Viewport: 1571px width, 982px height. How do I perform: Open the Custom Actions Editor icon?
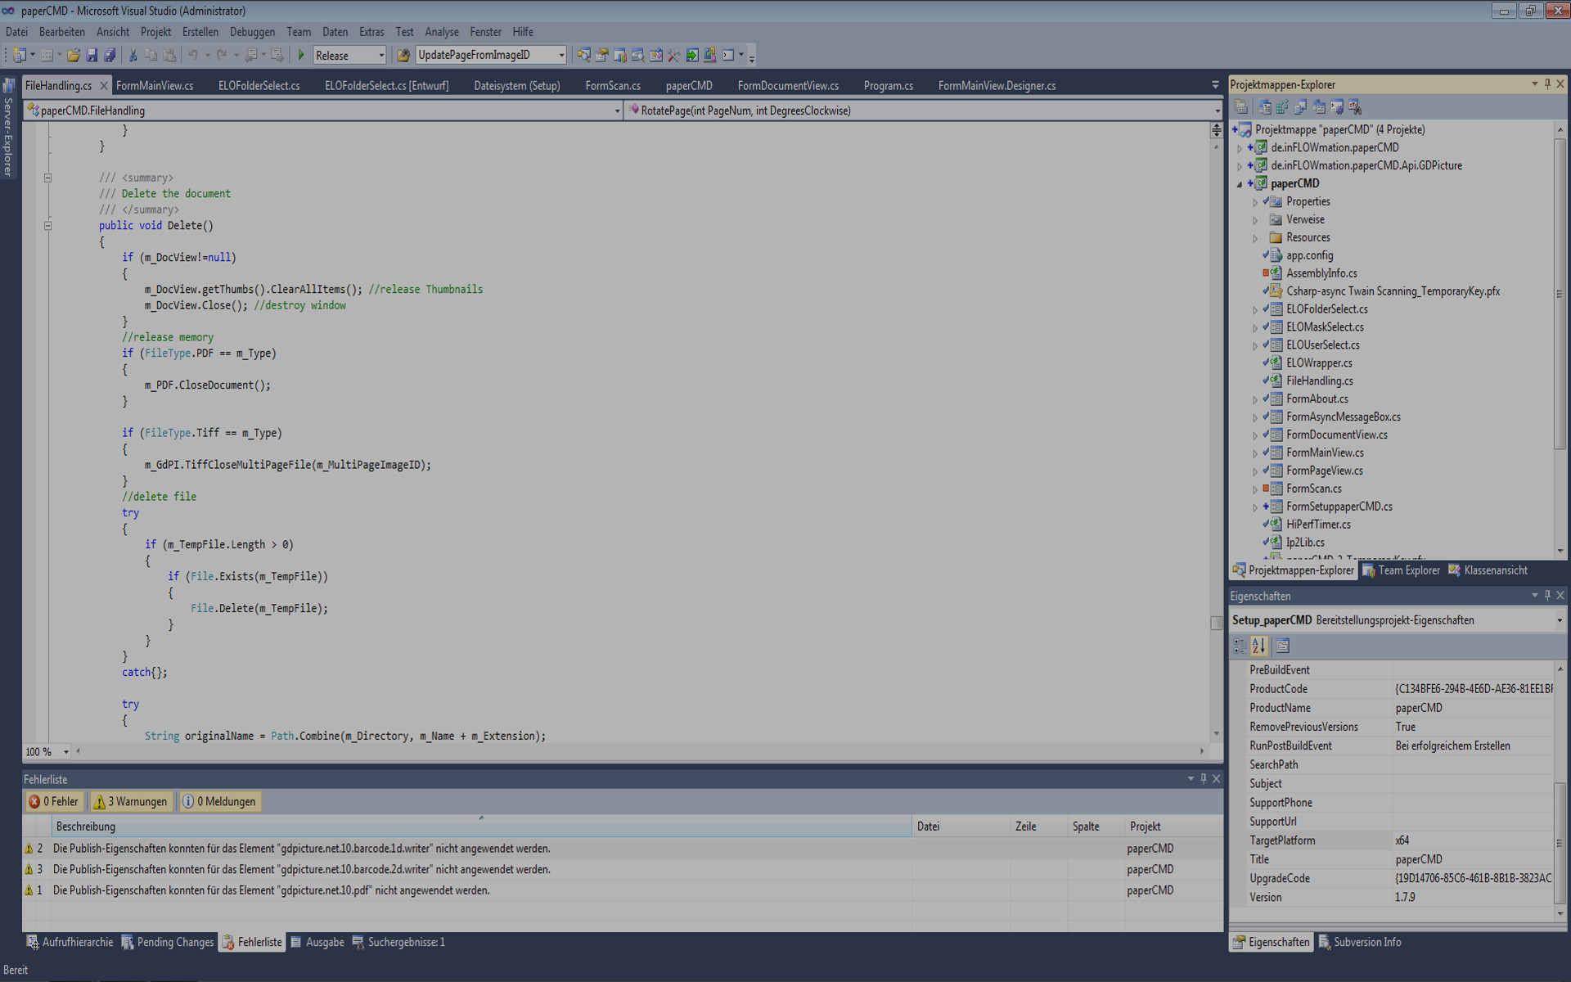point(1336,107)
